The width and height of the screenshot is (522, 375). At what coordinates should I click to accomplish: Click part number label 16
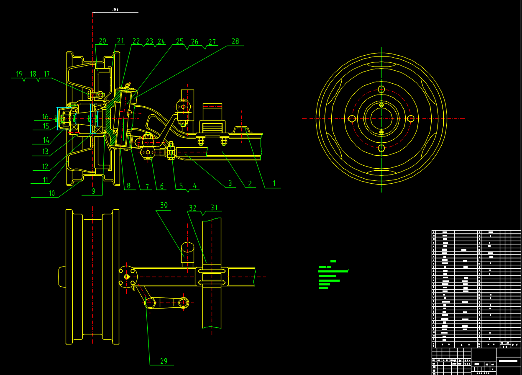pyautogui.click(x=45, y=117)
